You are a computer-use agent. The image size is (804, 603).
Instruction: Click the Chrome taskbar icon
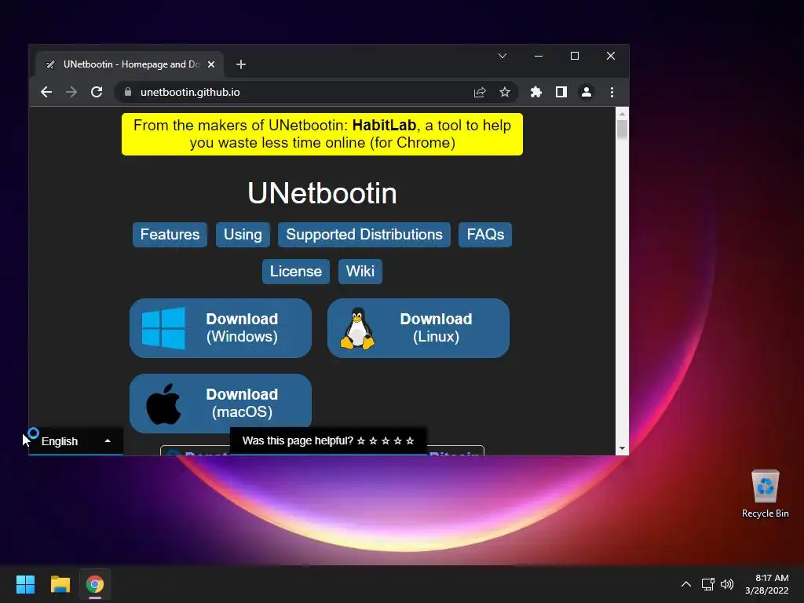[95, 584]
